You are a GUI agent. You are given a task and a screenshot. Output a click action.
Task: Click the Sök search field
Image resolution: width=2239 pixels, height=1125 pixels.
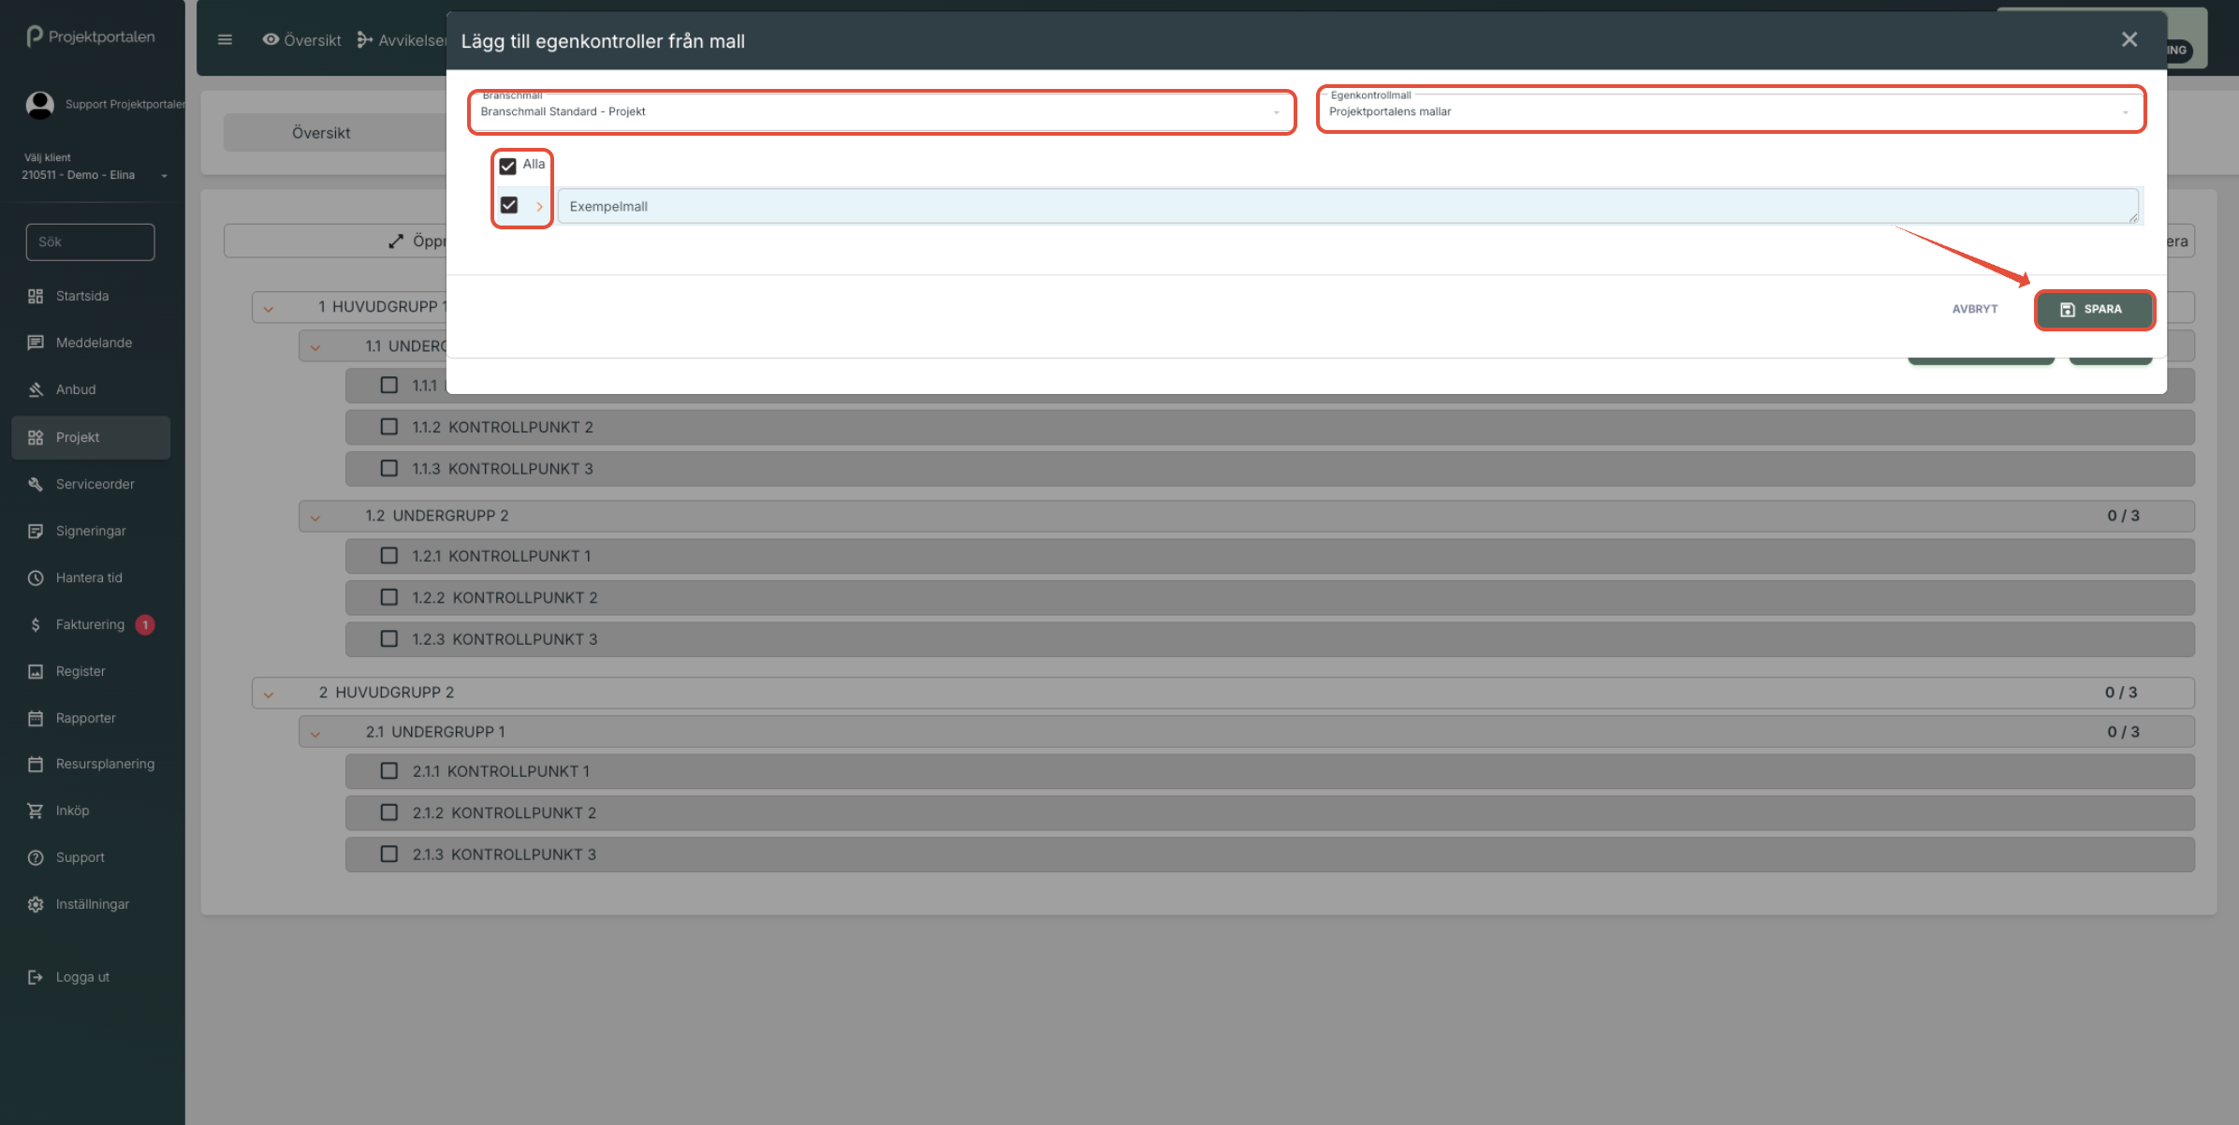pos(90,241)
